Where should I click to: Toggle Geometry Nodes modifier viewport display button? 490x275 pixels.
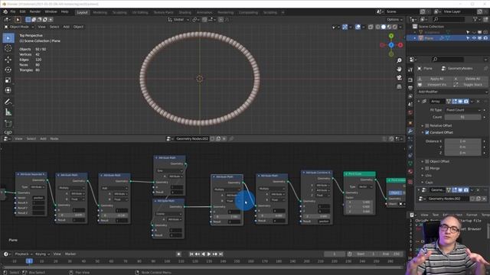pos(460,190)
